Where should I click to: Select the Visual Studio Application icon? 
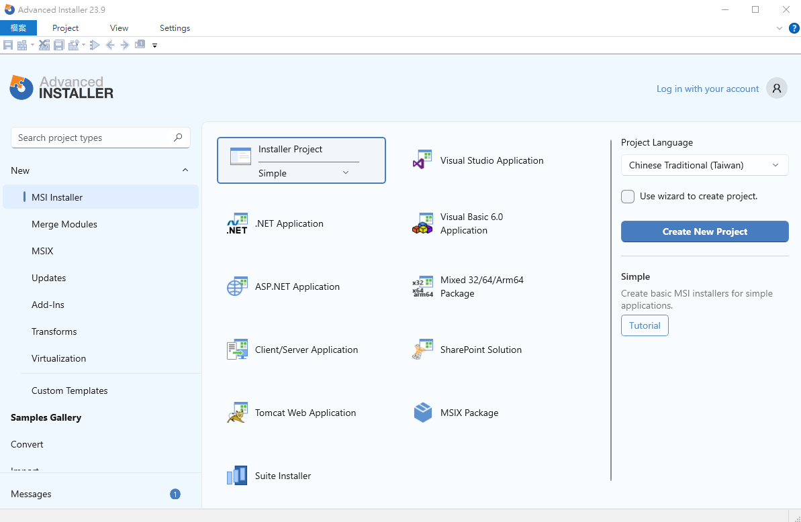coord(422,160)
